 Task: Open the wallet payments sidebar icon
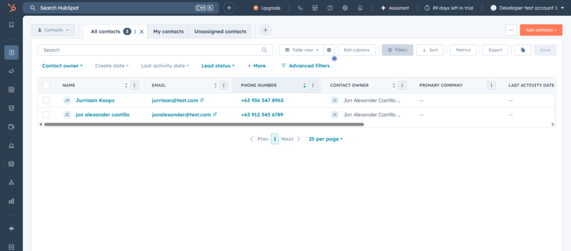[11, 127]
